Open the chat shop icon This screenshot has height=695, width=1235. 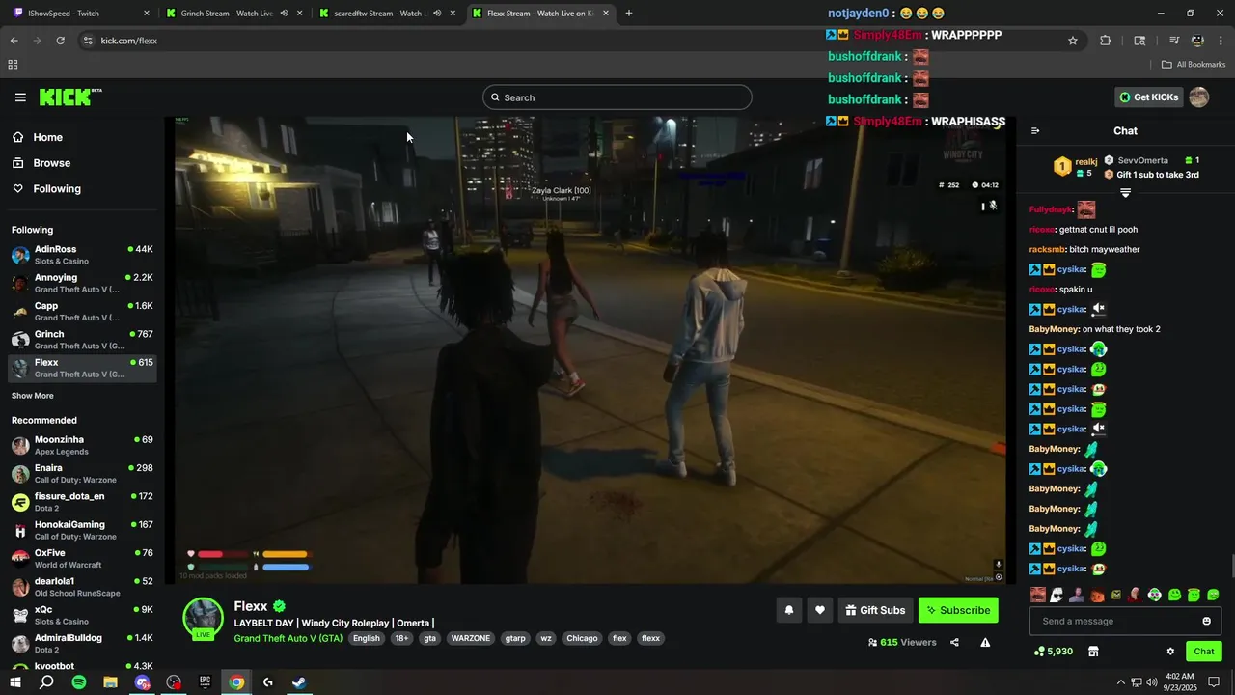[x=1093, y=652]
